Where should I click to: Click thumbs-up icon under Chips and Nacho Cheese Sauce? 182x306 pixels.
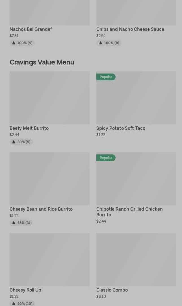[100, 43]
